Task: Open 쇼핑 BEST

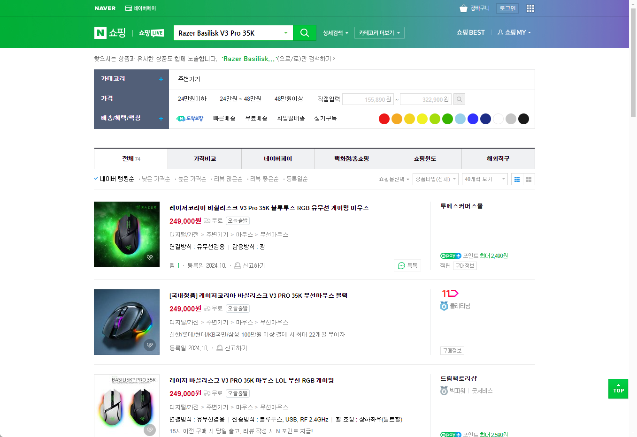Action: [471, 32]
